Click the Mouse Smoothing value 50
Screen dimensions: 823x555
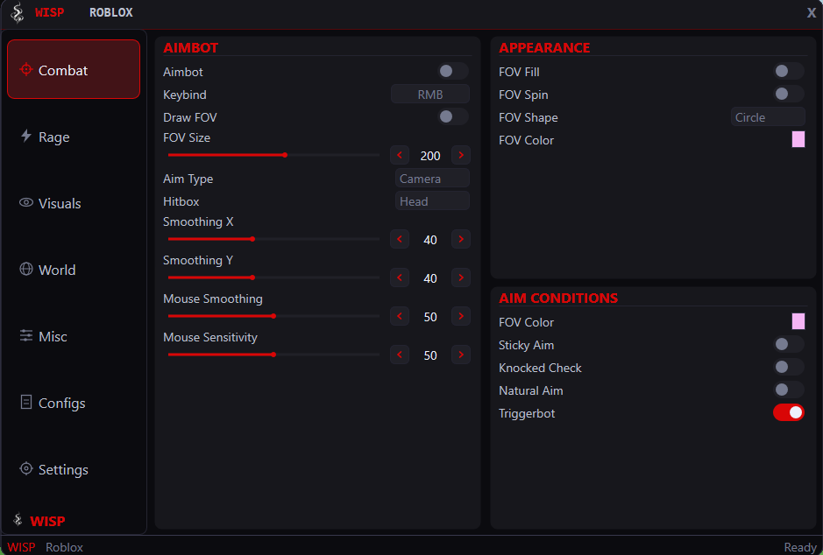pyautogui.click(x=429, y=317)
